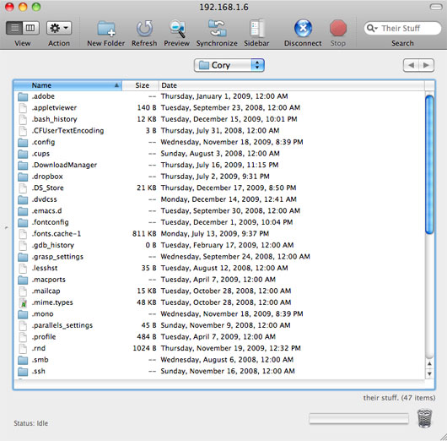447x441 pixels.
Task: Toggle the Sidebar icon
Action: pyautogui.click(x=256, y=28)
